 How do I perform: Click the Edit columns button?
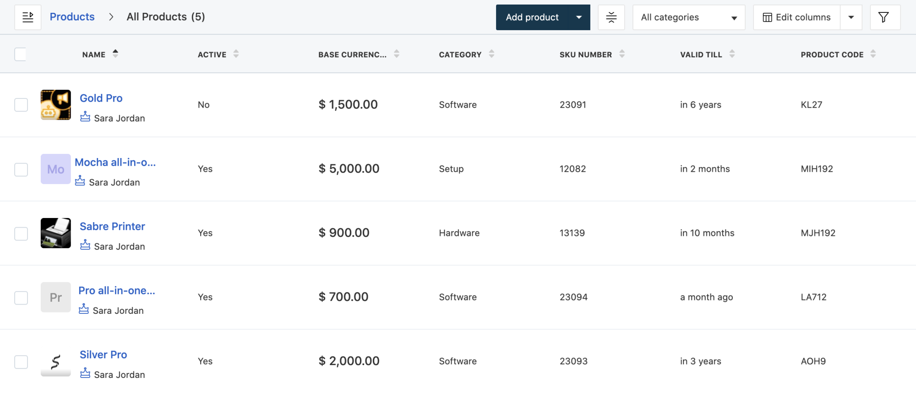tap(796, 17)
